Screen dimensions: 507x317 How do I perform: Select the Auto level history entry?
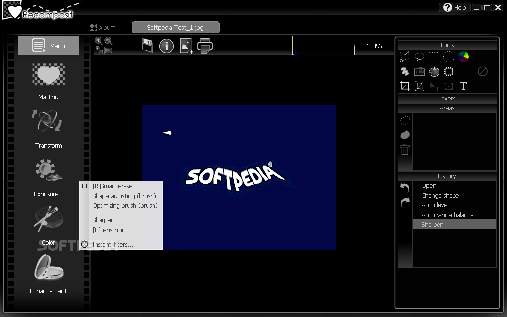454,205
